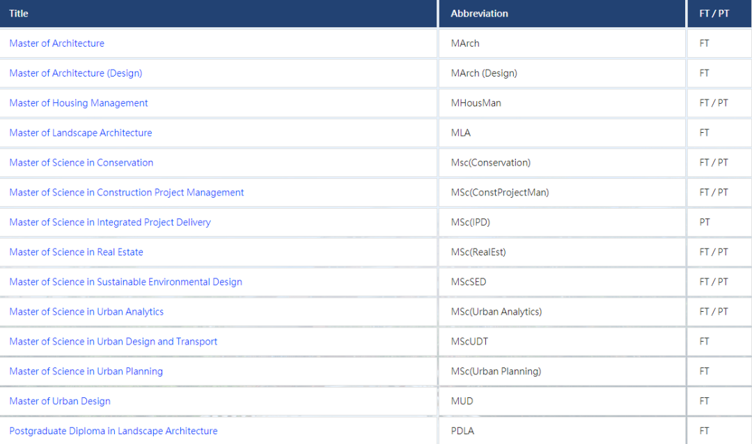Select Master of Landscape Architecture link
Viewport: 752px width, 444px height.
(x=80, y=133)
